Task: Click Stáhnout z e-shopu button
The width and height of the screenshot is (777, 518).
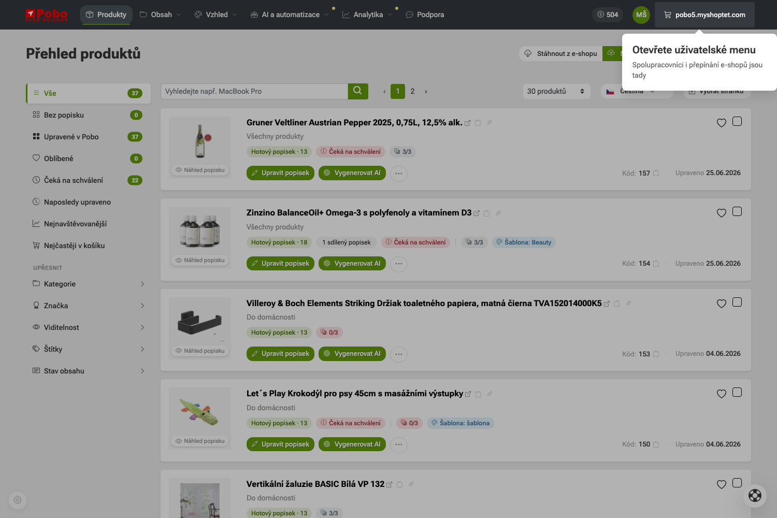Action: 561,53
